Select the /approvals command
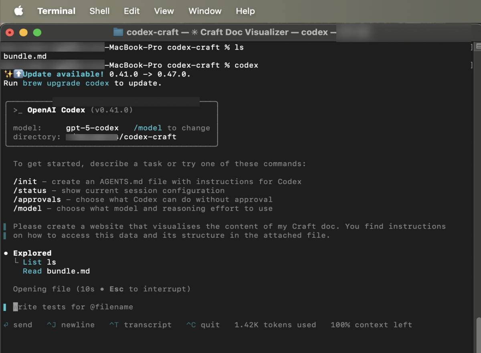Viewport: 481px width, 353px height. (x=37, y=199)
